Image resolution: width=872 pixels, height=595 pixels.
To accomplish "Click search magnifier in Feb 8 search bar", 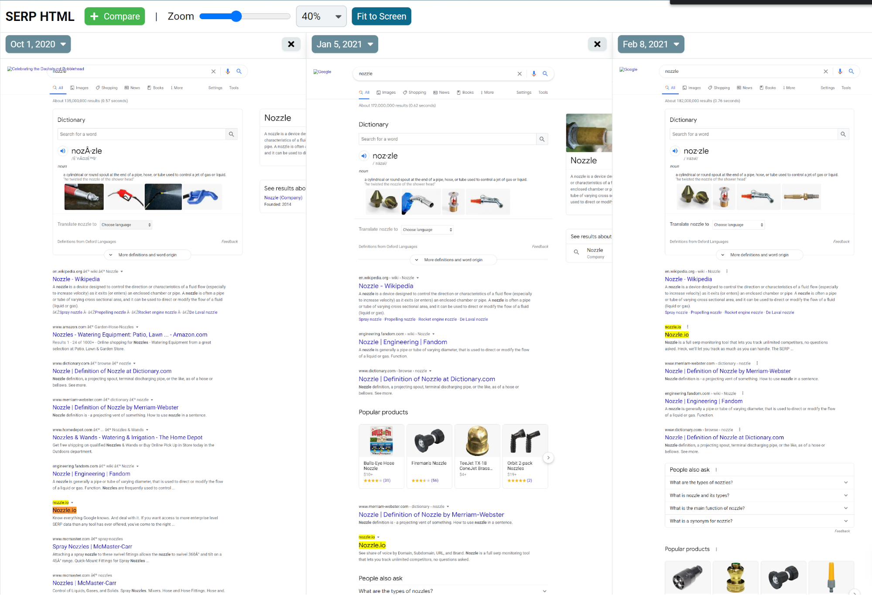I will pyautogui.click(x=851, y=71).
